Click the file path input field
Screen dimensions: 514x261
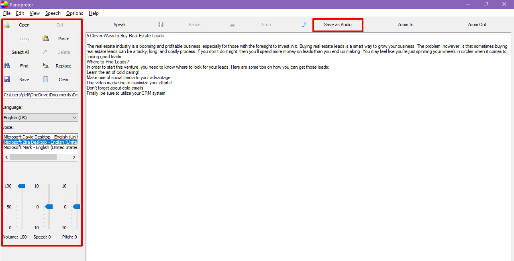pyautogui.click(x=40, y=95)
